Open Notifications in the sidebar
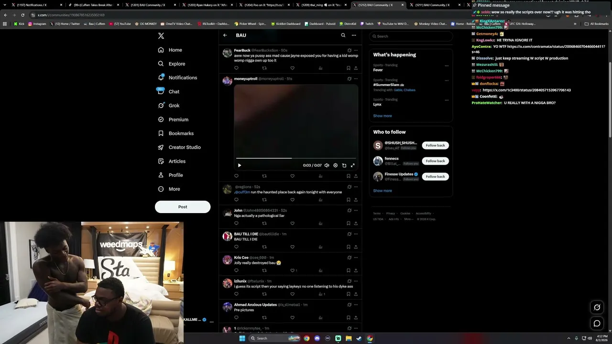This screenshot has width=612, height=344. (x=177, y=78)
